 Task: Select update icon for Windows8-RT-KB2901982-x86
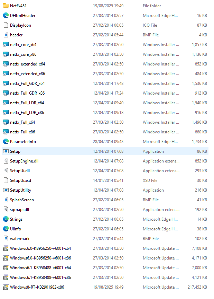tap(6, 287)
